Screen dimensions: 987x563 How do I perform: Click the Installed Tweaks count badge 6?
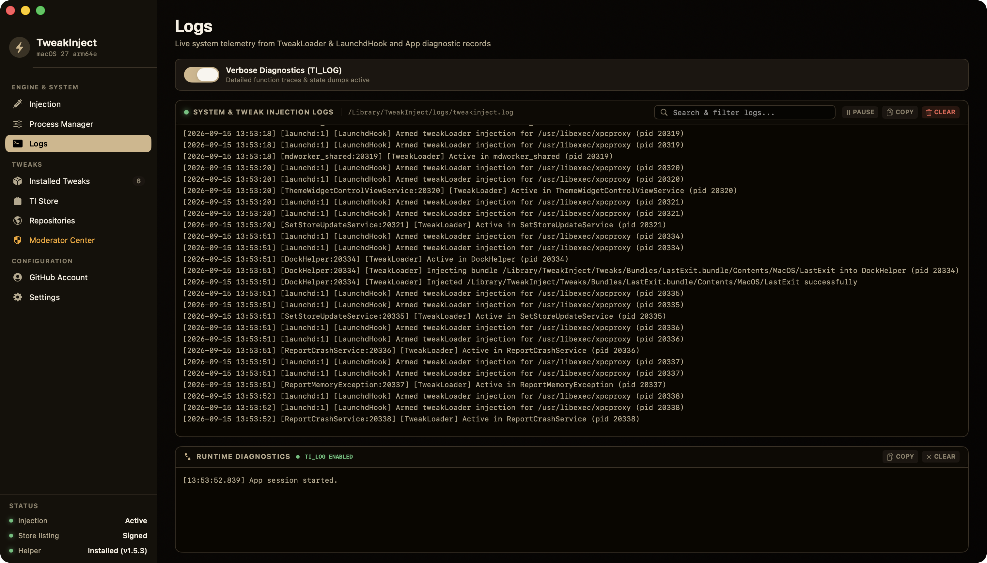pos(138,181)
